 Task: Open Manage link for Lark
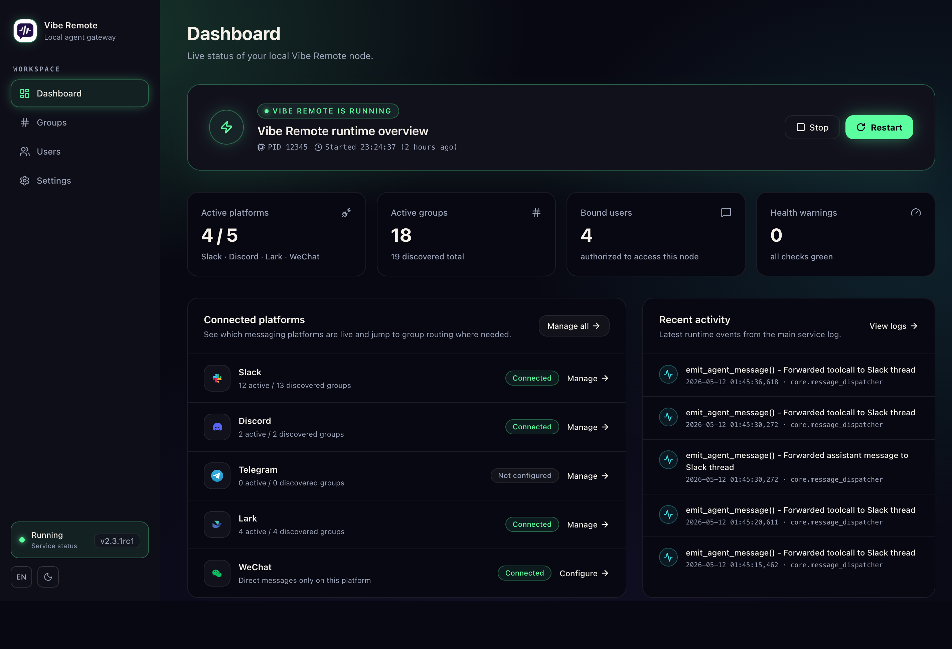point(588,524)
